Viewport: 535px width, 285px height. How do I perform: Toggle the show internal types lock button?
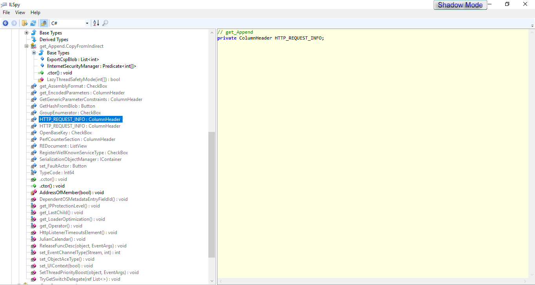point(43,23)
